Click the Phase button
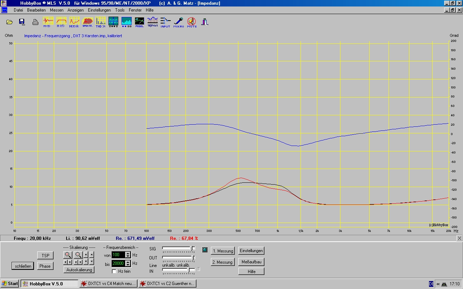 click(x=45, y=266)
